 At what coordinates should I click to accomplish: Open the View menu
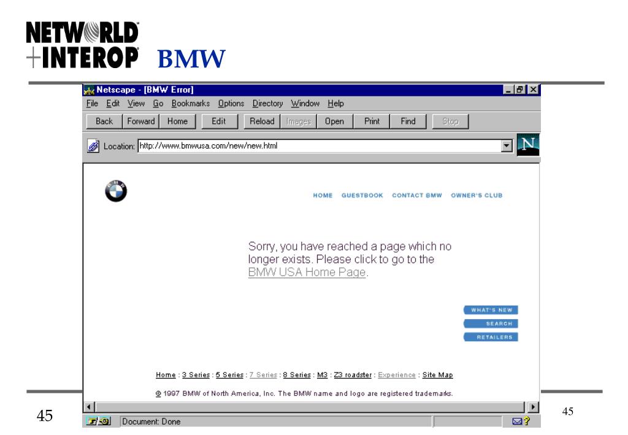(x=136, y=103)
